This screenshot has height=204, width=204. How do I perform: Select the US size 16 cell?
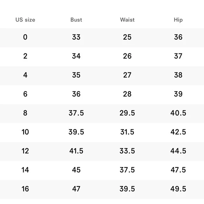pos(25,189)
